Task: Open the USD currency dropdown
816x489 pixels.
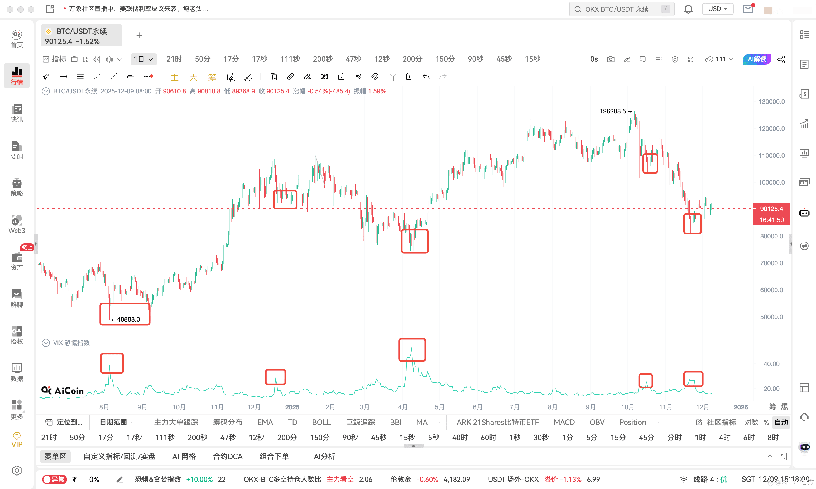Action: [718, 9]
